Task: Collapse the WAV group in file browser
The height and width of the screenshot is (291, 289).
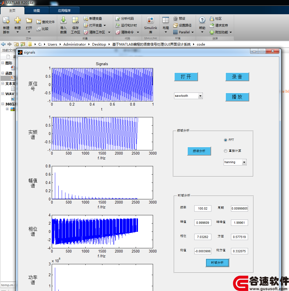Action: click(x=3, y=93)
